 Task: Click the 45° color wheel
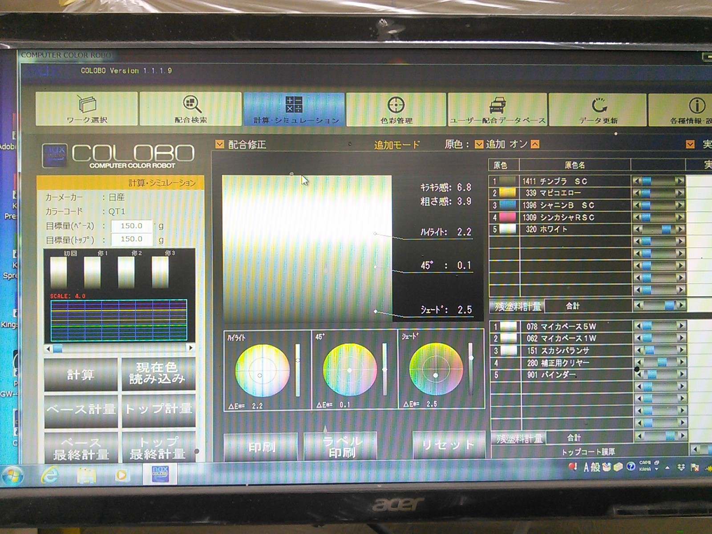point(350,370)
